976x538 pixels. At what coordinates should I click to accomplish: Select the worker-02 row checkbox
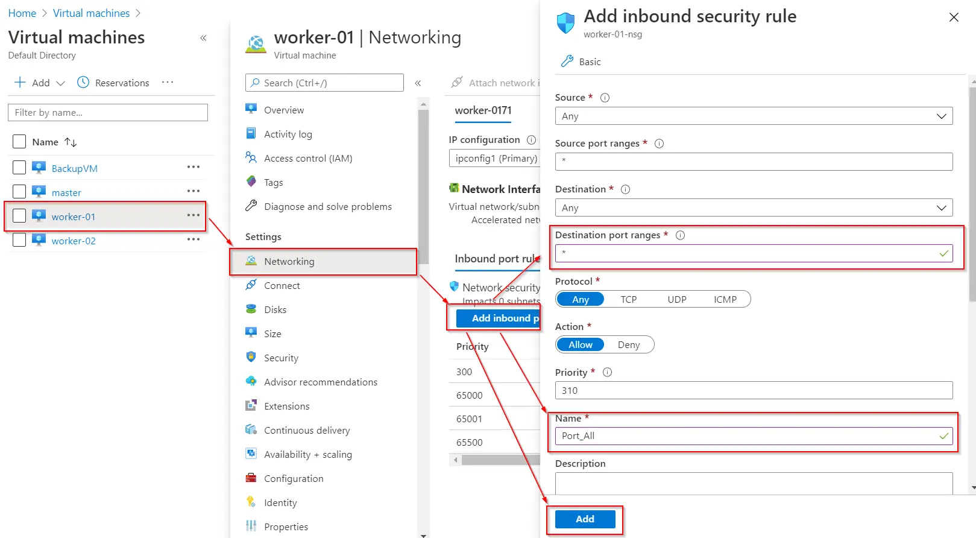coord(19,240)
